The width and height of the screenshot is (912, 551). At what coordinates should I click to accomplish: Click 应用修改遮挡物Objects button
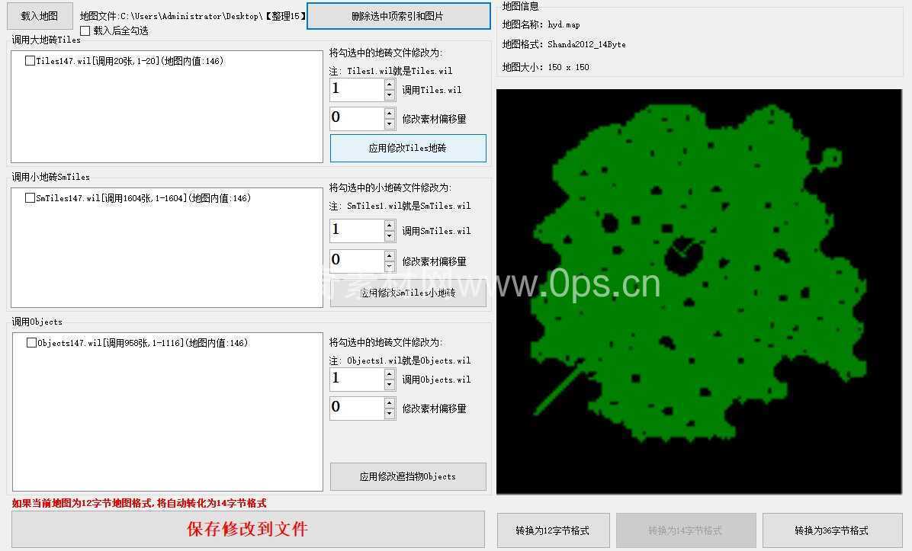[408, 476]
